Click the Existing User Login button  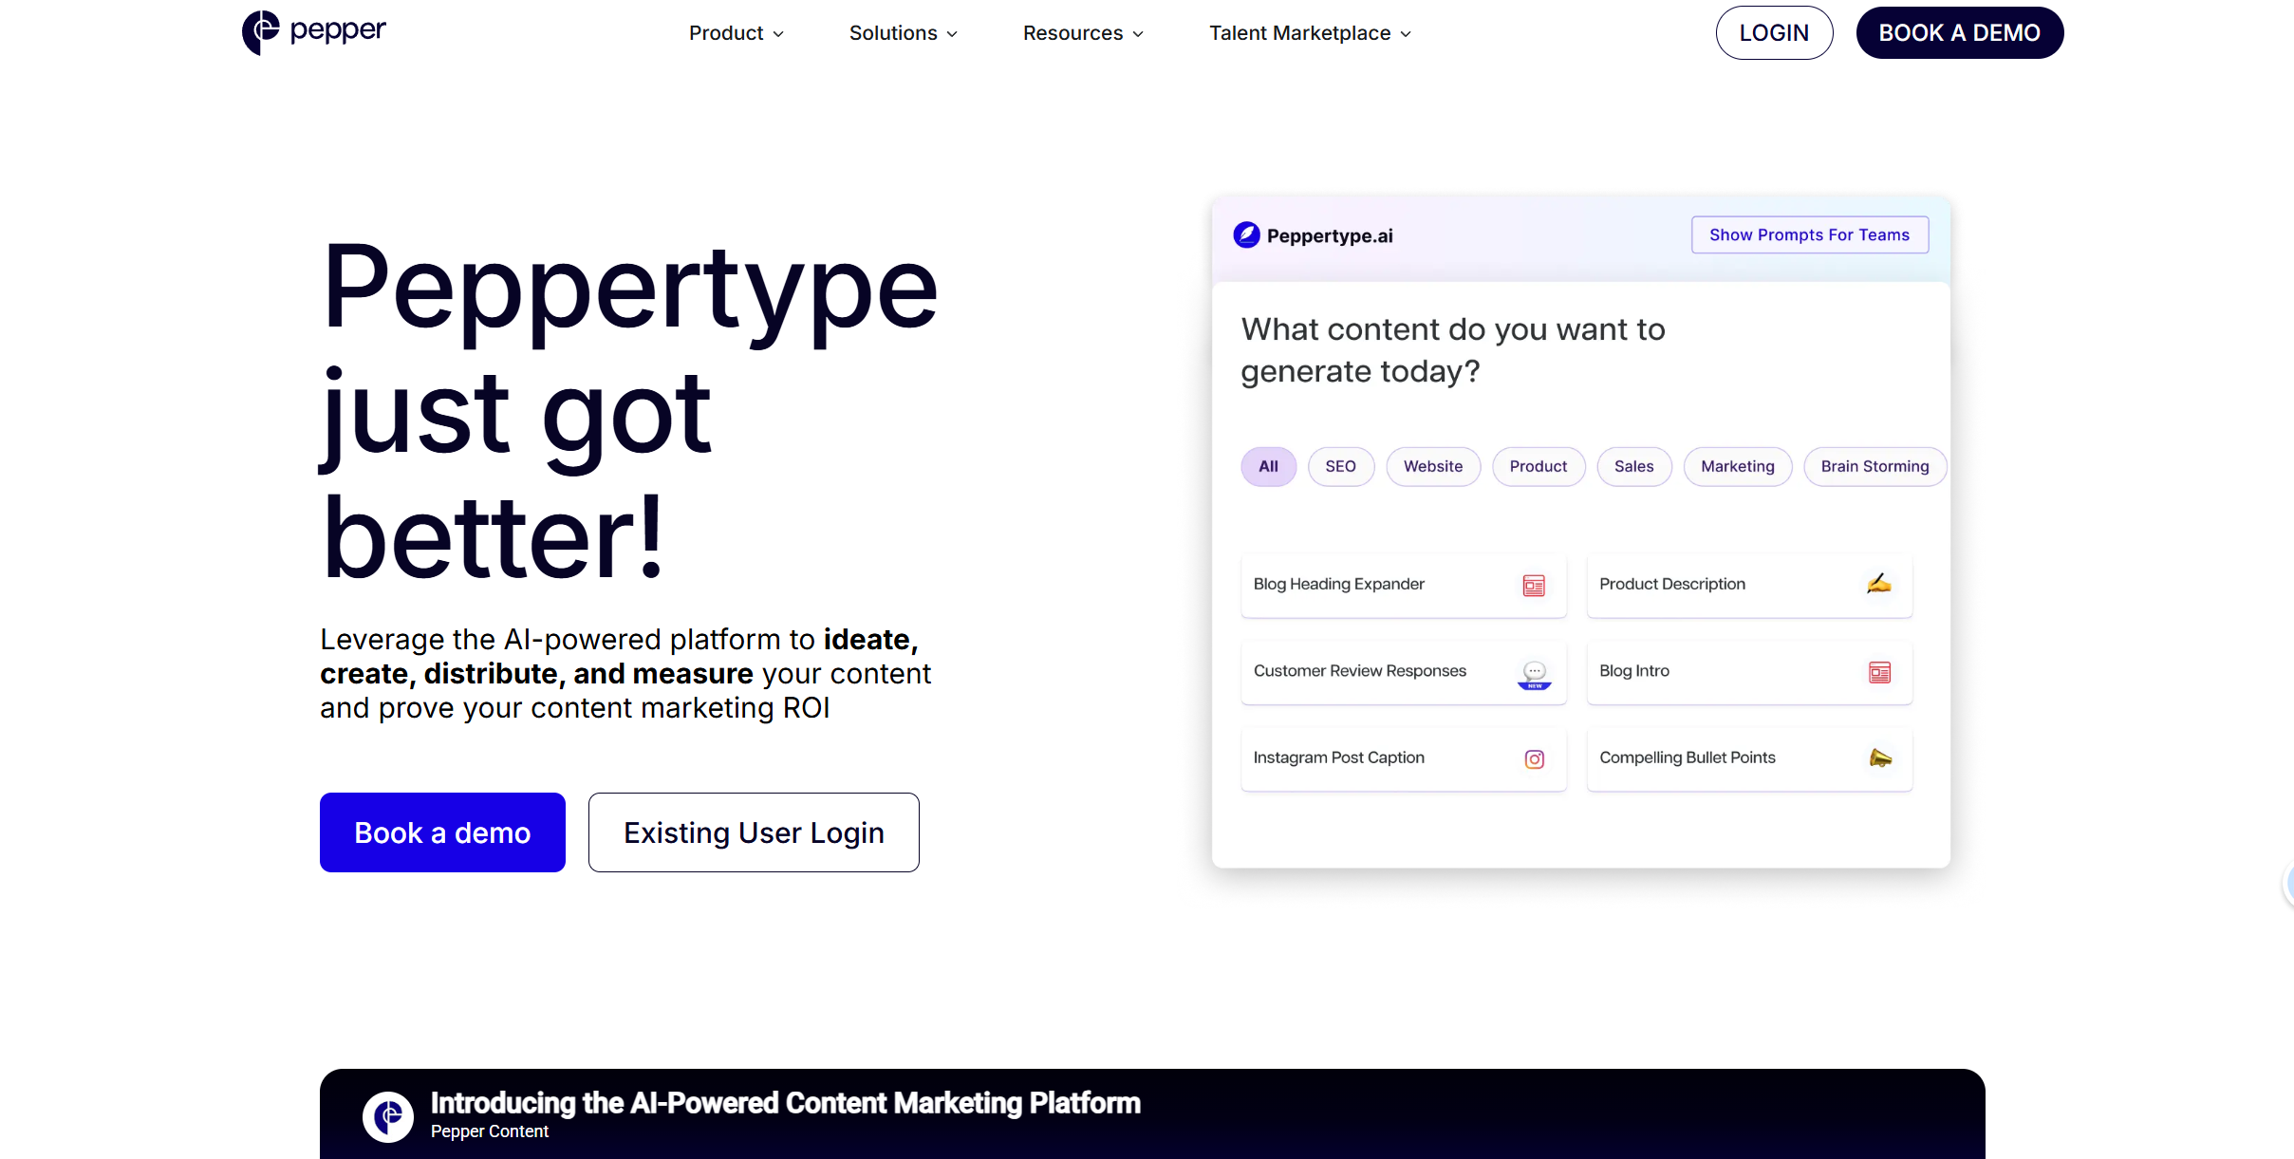click(754, 832)
